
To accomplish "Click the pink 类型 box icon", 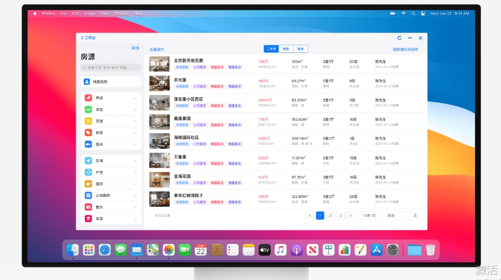I will pyautogui.click(x=88, y=218).
